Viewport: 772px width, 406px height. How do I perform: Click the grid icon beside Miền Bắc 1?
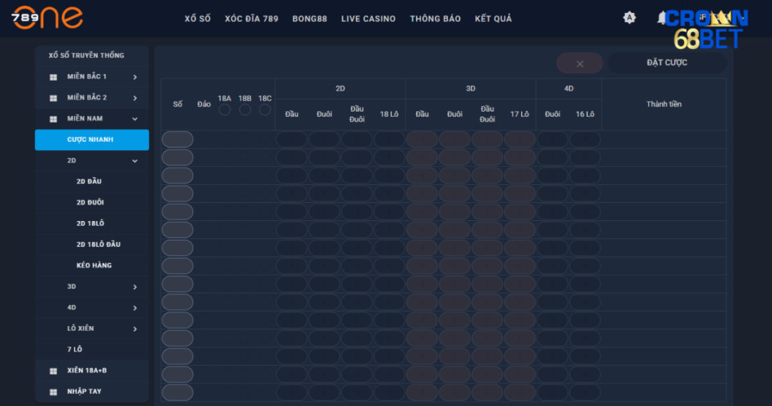(x=54, y=77)
